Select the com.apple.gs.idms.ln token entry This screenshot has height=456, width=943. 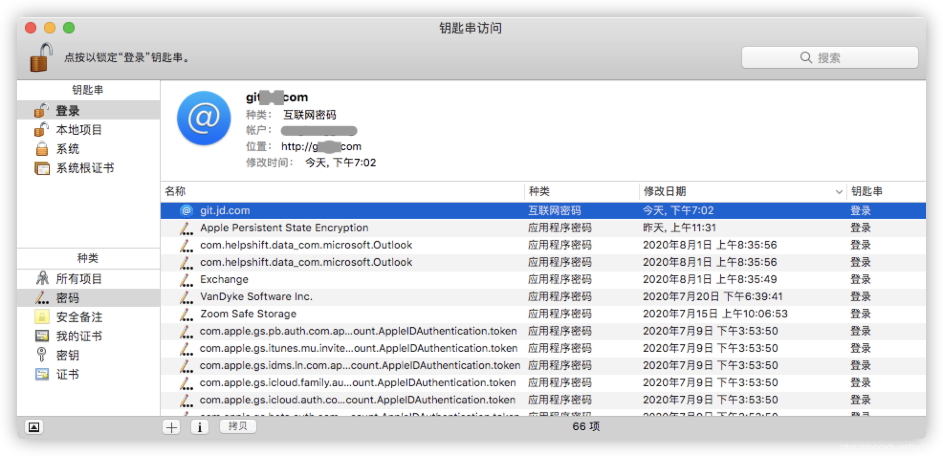click(543, 365)
